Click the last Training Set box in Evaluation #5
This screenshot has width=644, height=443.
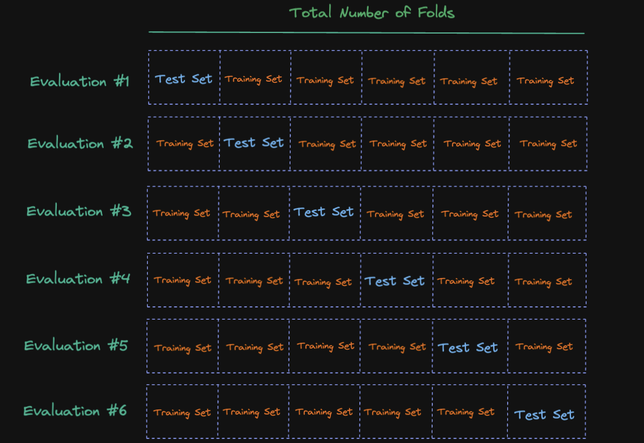547,346
